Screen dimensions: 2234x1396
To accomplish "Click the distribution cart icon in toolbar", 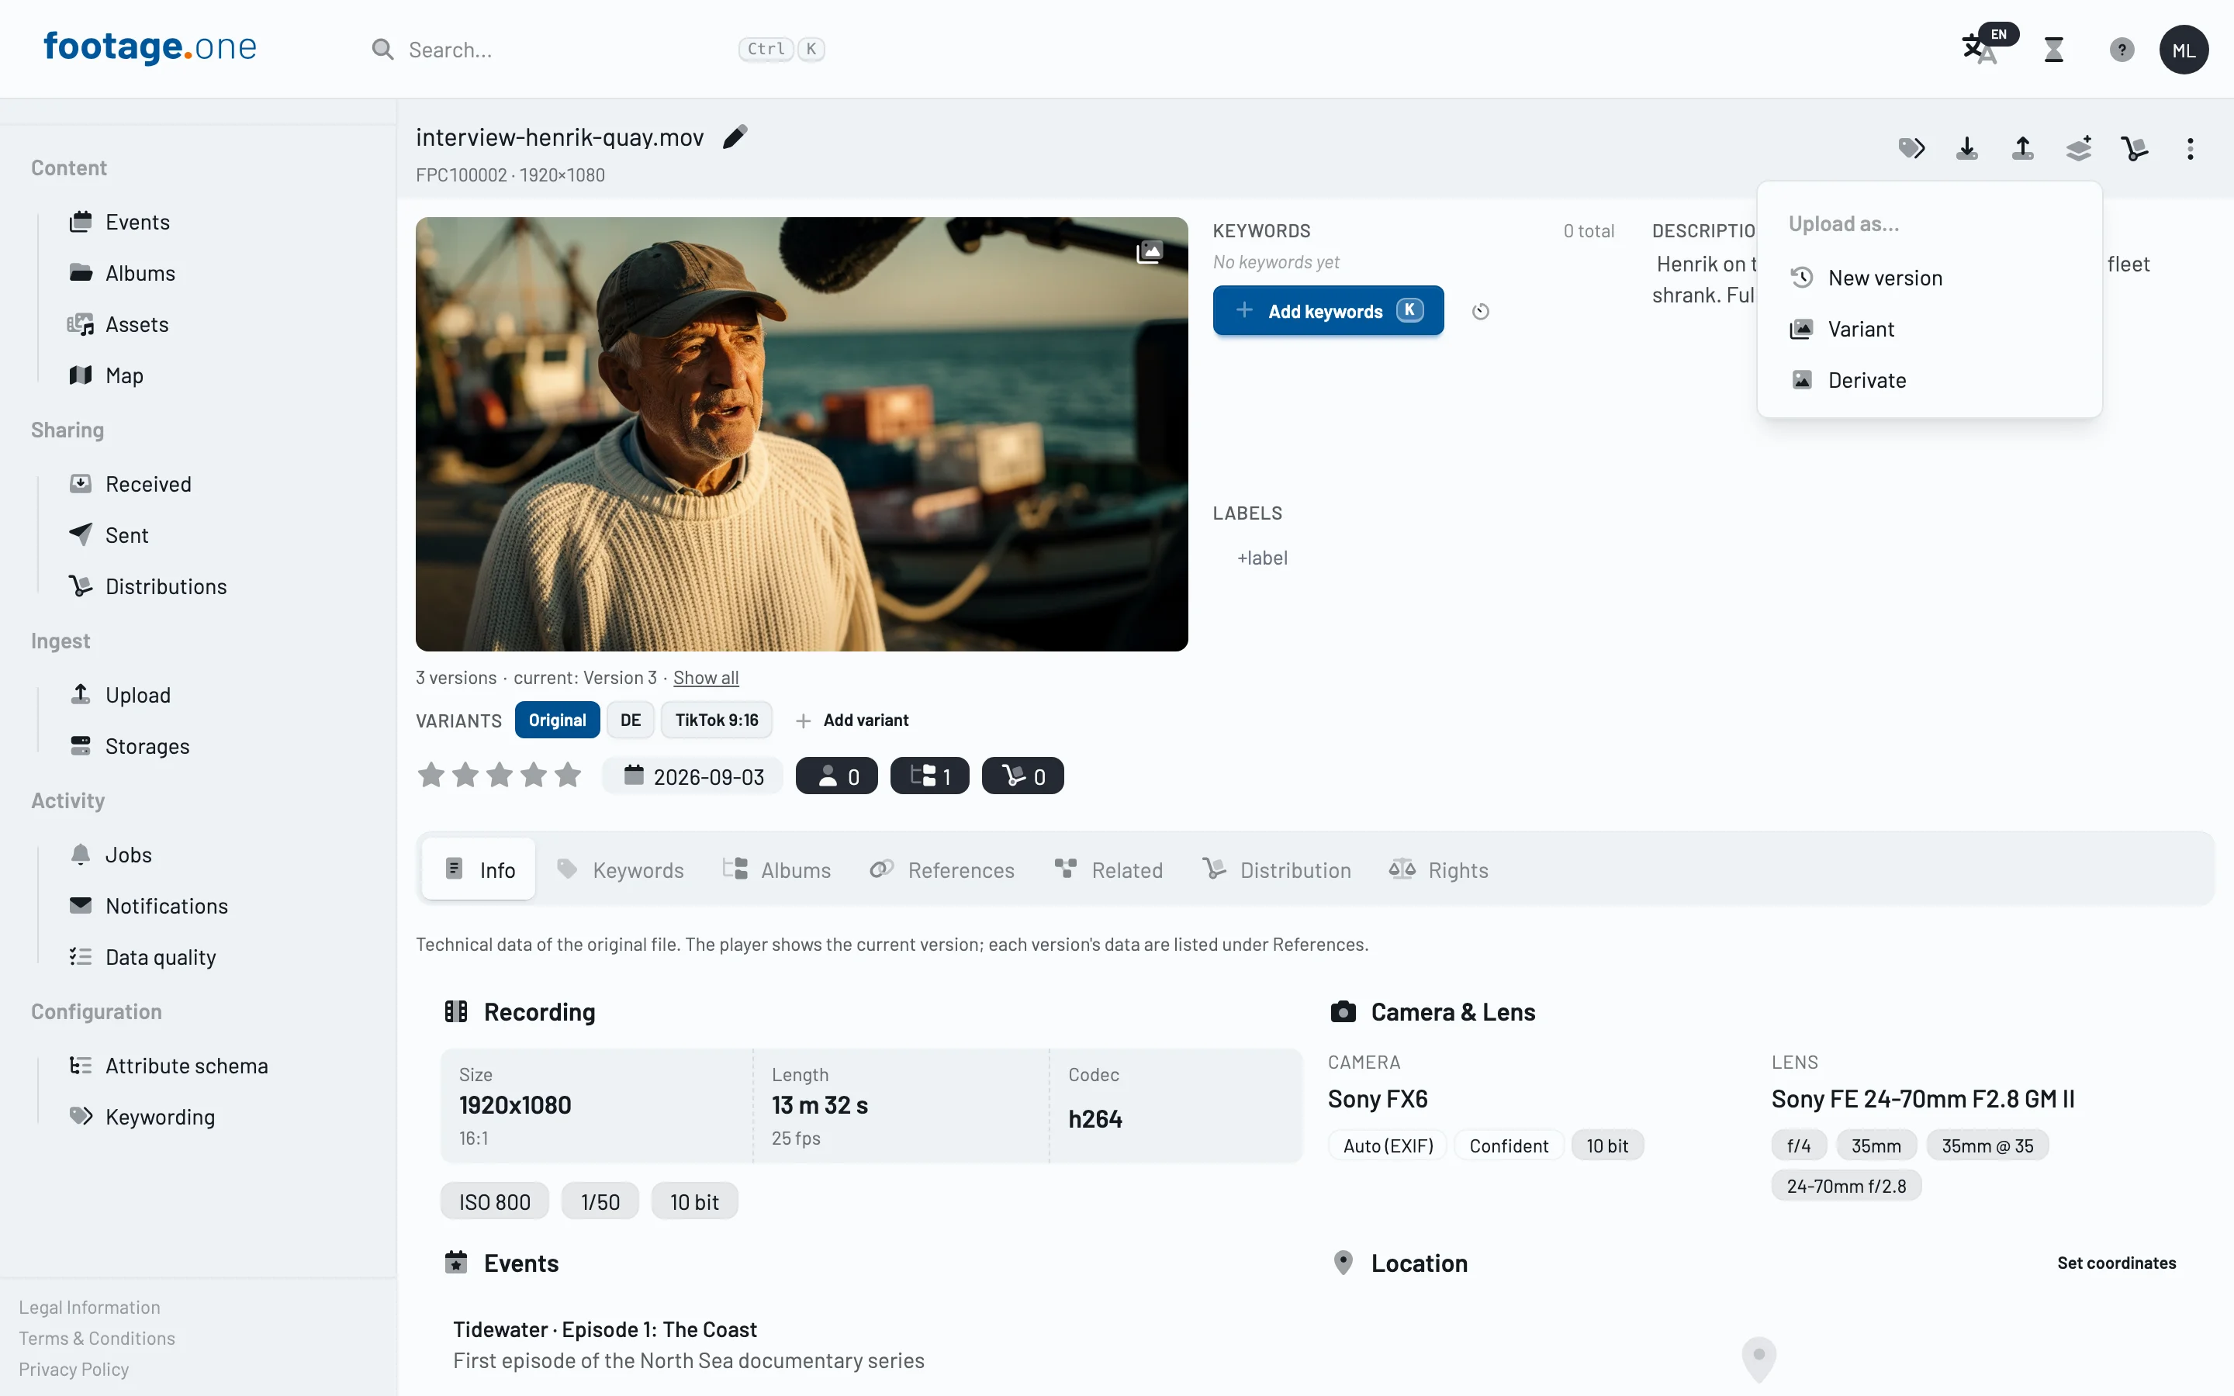I will (2134, 149).
